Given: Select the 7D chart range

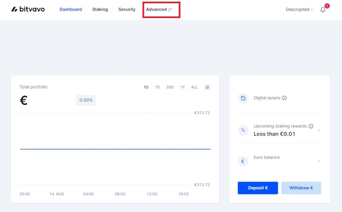Looking at the screenshot, I should point(157,87).
